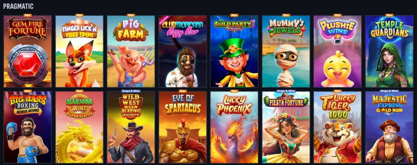Play Gold Party 2 After Hours

tap(234, 51)
